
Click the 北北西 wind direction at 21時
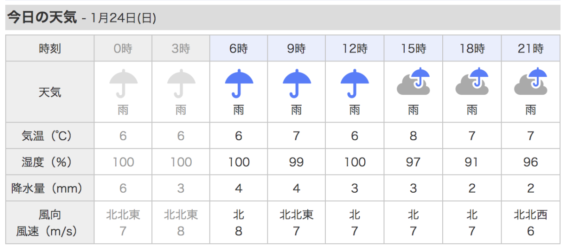pos(530,215)
